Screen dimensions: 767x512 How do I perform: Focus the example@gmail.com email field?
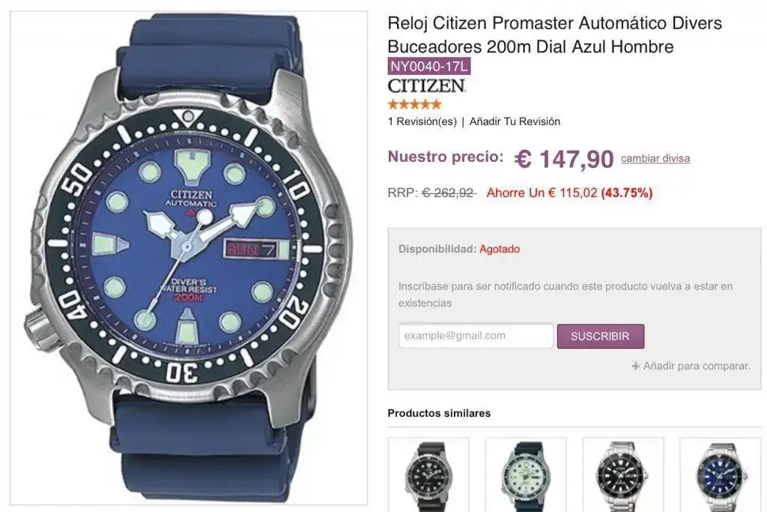[x=476, y=336]
